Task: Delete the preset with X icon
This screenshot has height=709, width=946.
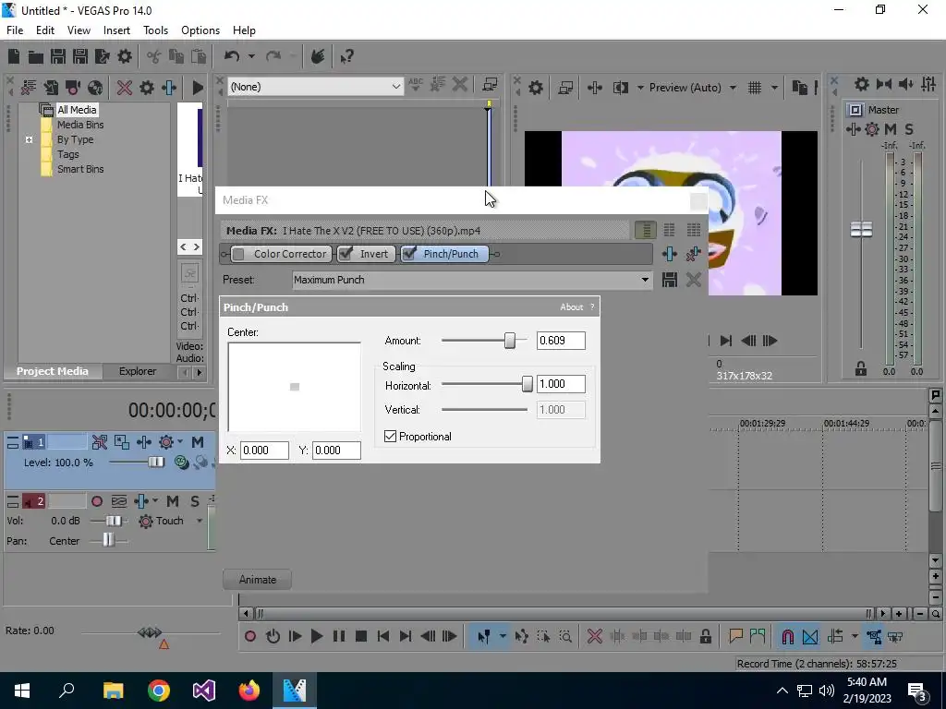Action: pyautogui.click(x=693, y=280)
